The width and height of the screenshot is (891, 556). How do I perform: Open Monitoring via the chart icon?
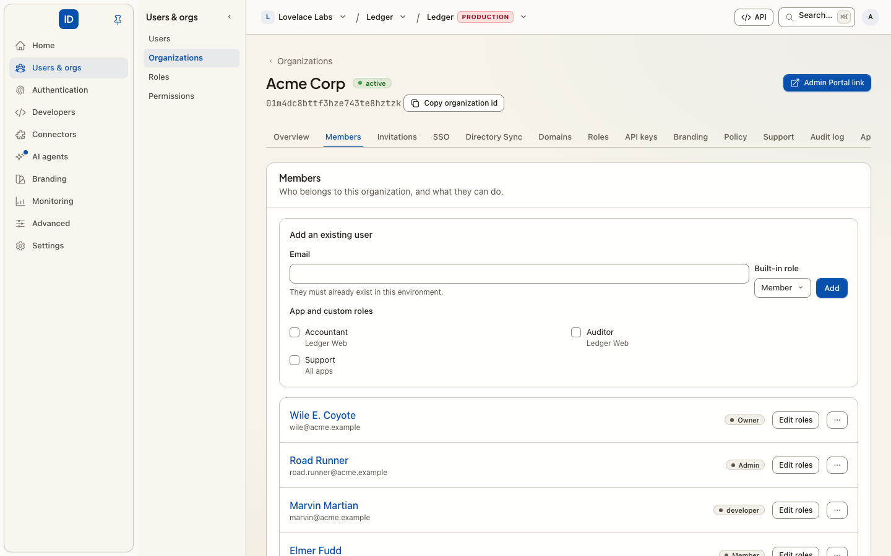point(20,201)
